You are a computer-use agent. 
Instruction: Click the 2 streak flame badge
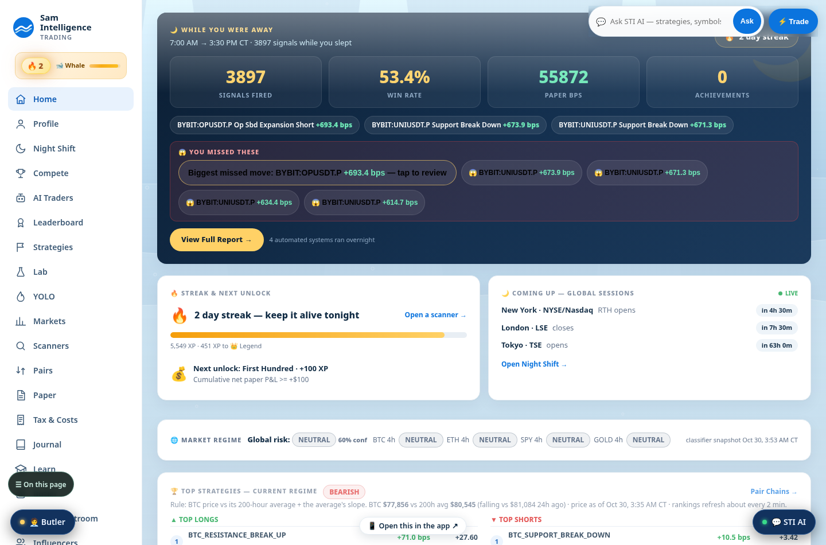pos(36,66)
